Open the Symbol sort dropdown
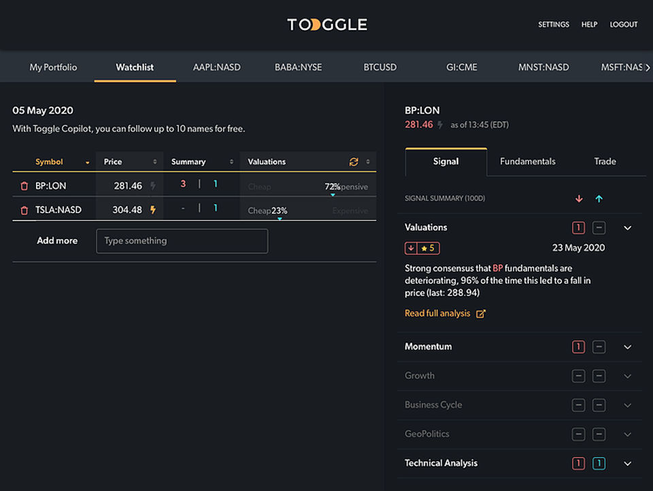The height and width of the screenshot is (491, 653). point(86,162)
